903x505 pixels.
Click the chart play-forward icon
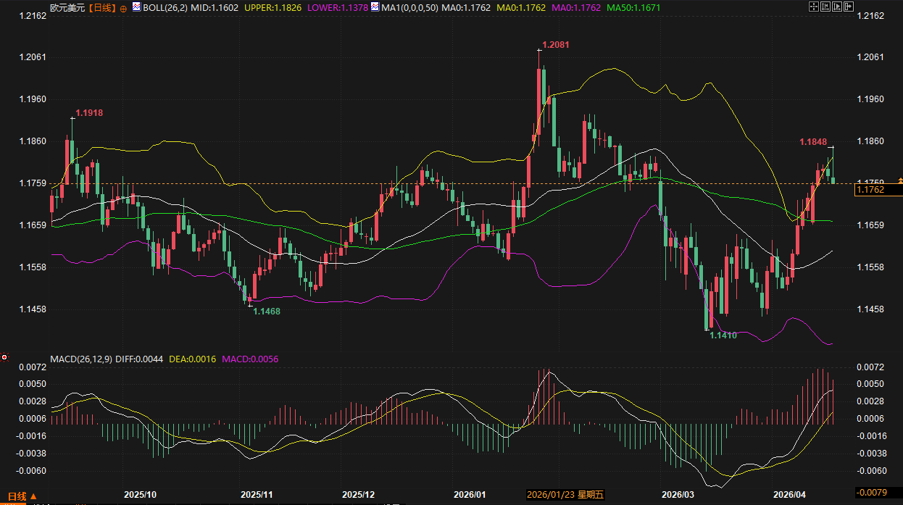click(x=837, y=7)
